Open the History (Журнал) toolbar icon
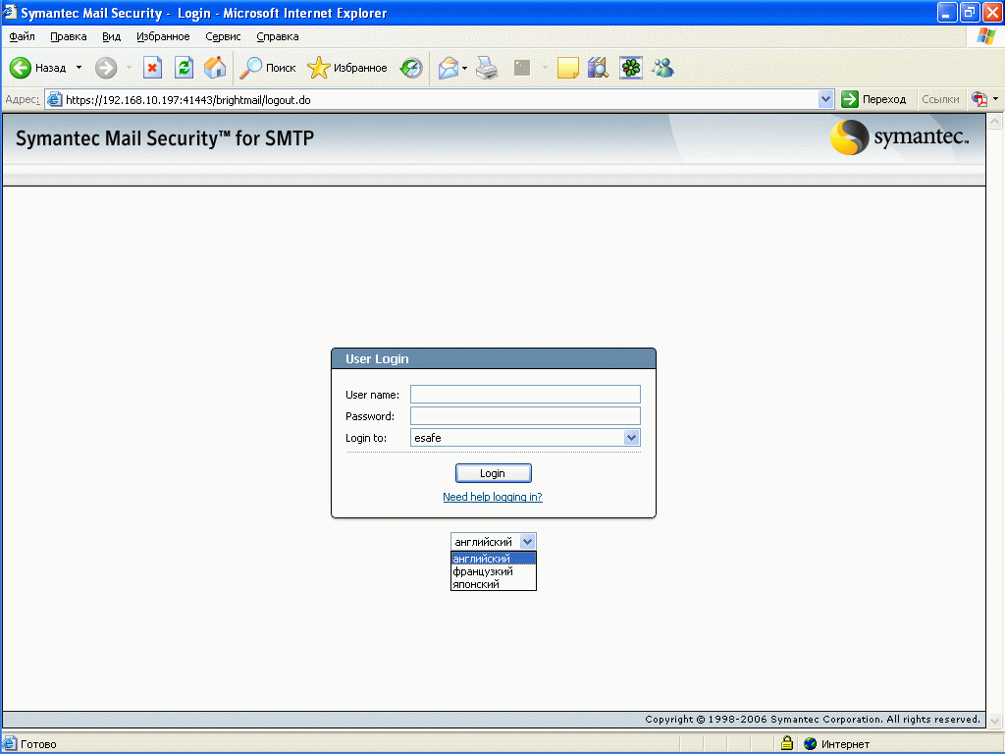Image resolution: width=1005 pixels, height=754 pixels. (411, 68)
